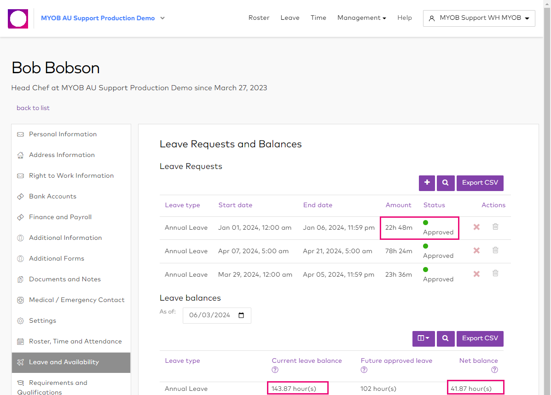Delete the Mar 29, 2024 annual leave request
551x395 pixels.
(495, 273)
